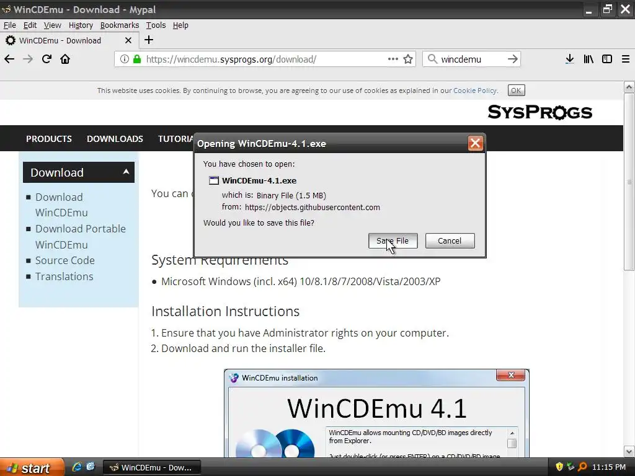Go back with the browser back arrow
This screenshot has width=635, height=476.
pos(9,59)
